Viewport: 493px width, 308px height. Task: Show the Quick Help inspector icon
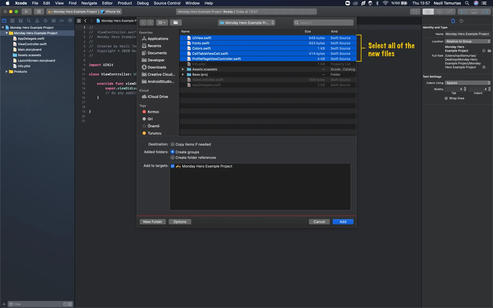[461, 21]
